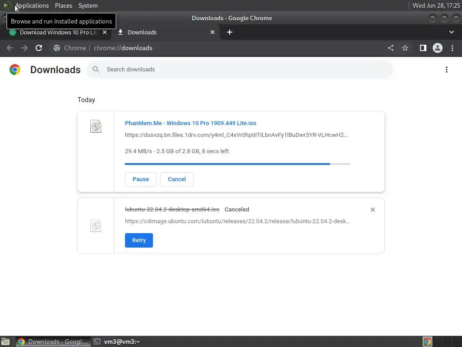
Task: Click the canceled lubuntu-22.04.2-desktop-amd64.iso filename
Action: [x=172, y=210]
